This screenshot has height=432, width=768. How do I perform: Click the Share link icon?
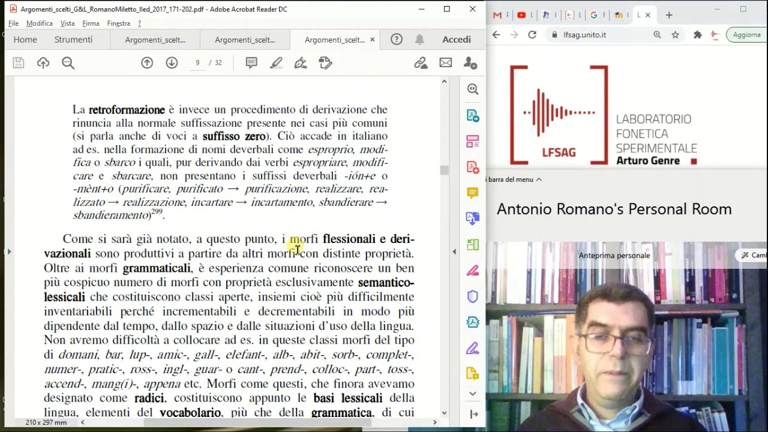click(x=421, y=62)
